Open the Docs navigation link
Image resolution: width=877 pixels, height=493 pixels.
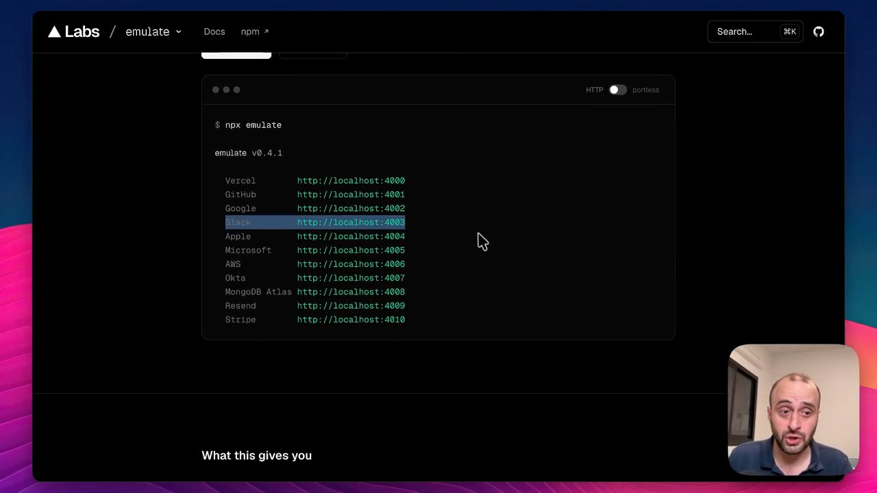[214, 31]
